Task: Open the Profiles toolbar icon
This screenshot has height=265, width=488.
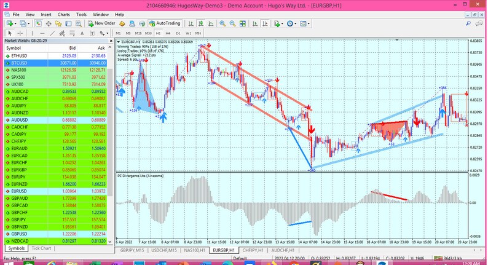Action: point(23,23)
